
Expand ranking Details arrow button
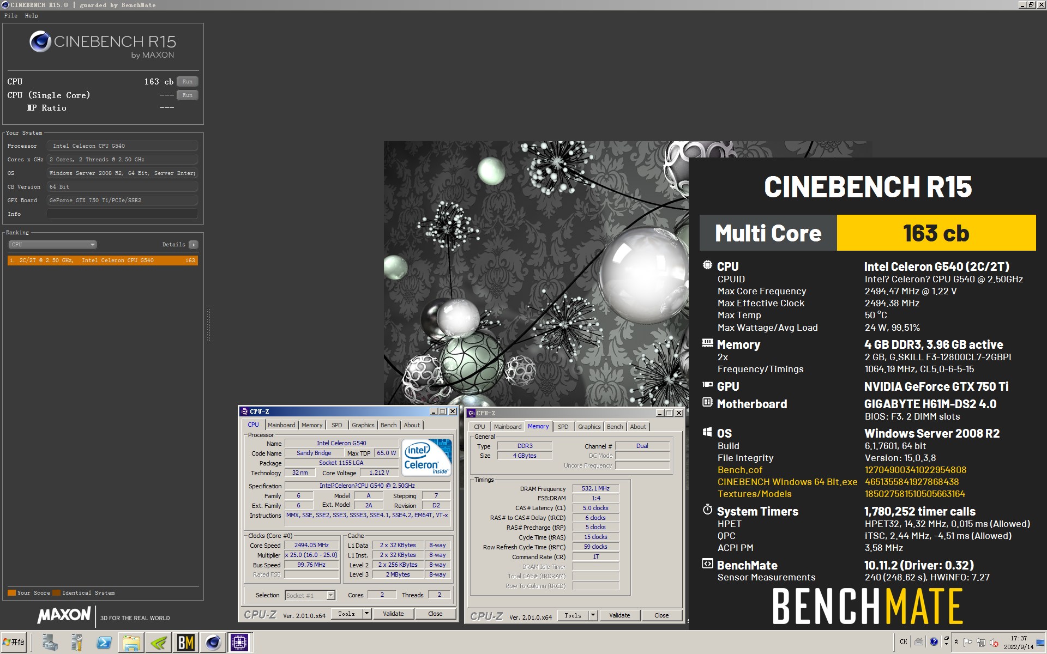tap(194, 244)
